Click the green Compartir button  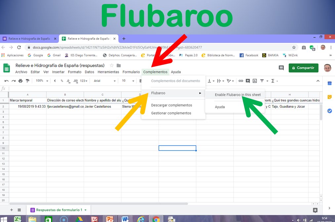[303, 68]
